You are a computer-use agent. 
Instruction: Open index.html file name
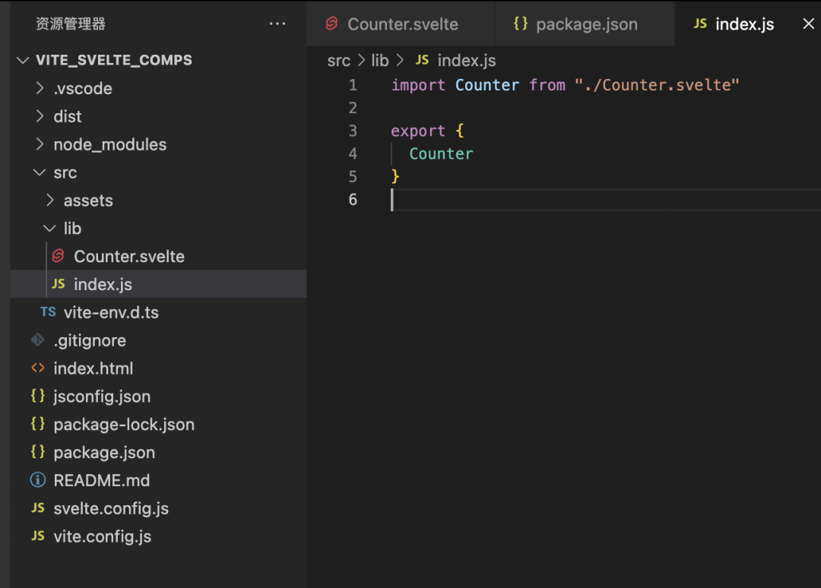(94, 368)
